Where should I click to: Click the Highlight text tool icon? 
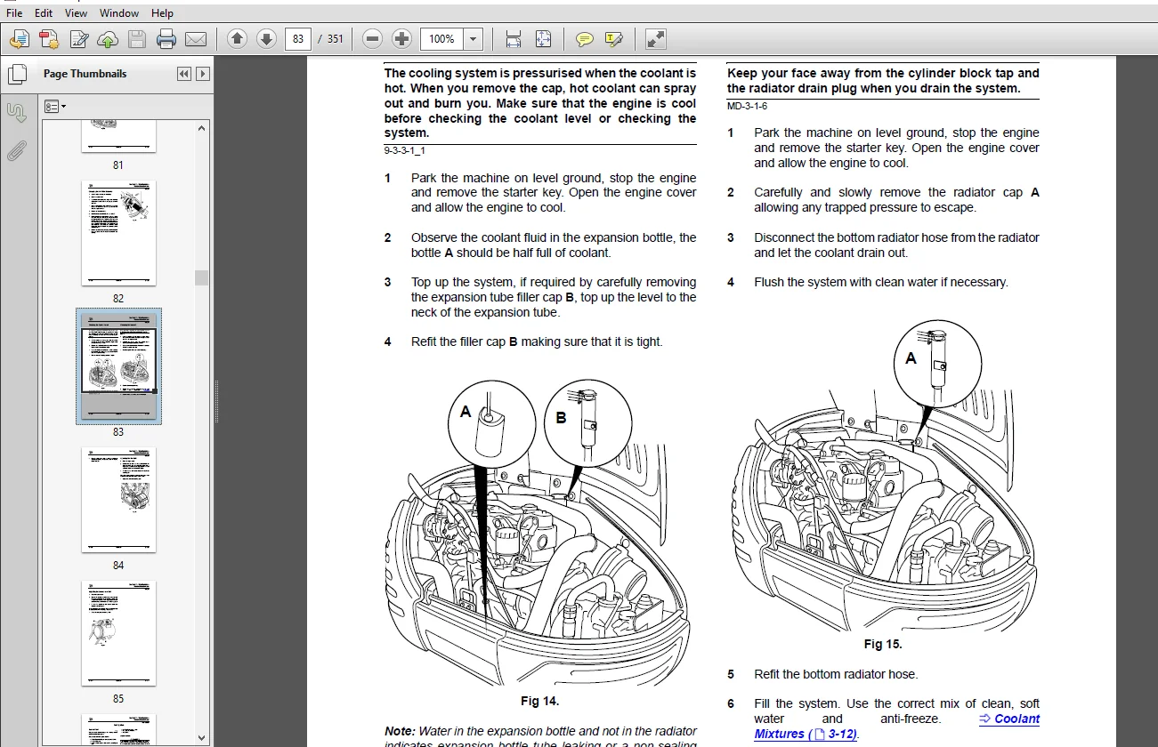613,39
